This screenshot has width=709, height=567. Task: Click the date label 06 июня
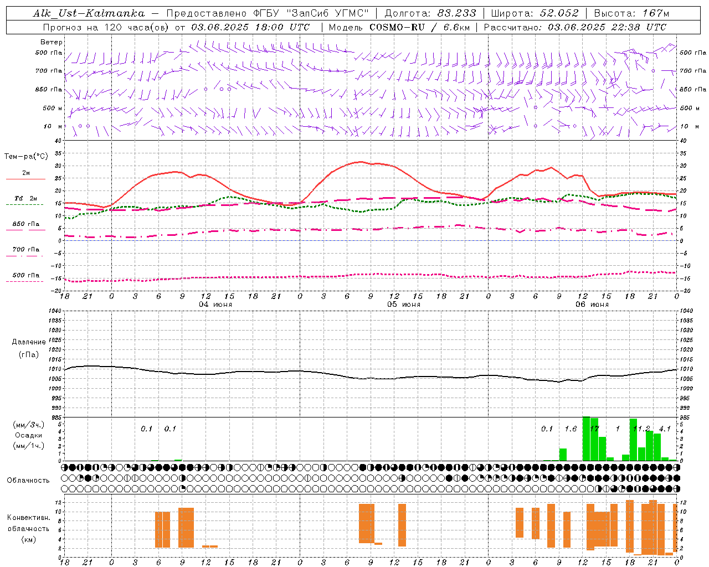click(x=592, y=304)
